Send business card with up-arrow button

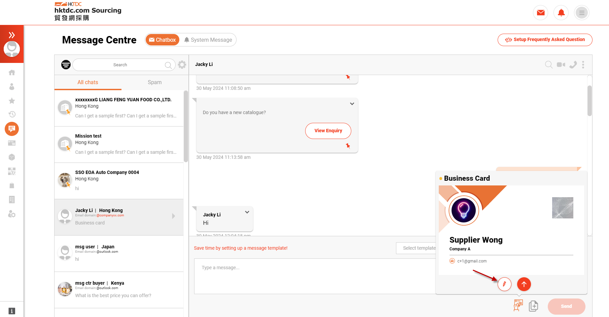tap(524, 284)
